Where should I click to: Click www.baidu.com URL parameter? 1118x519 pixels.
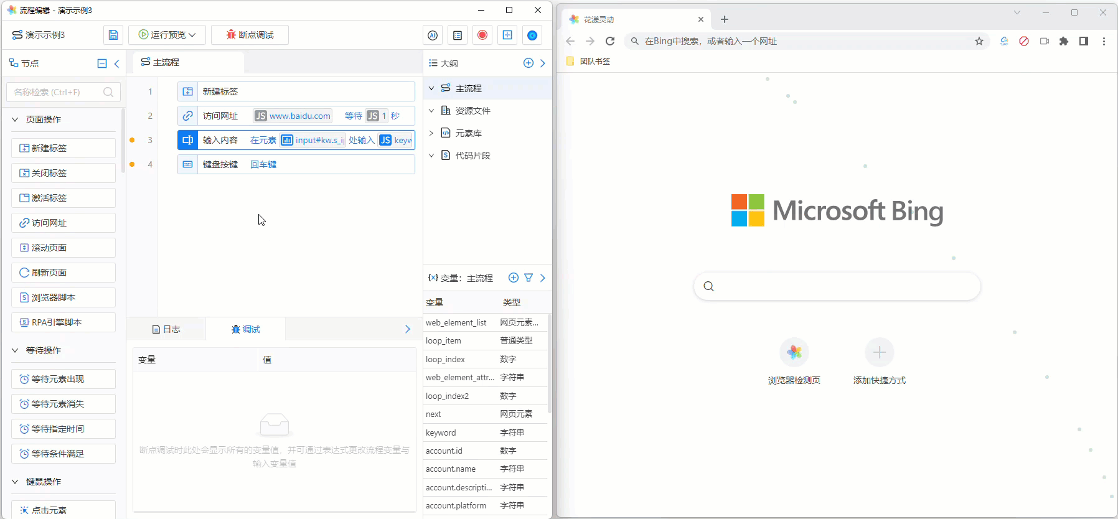click(x=293, y=116)
